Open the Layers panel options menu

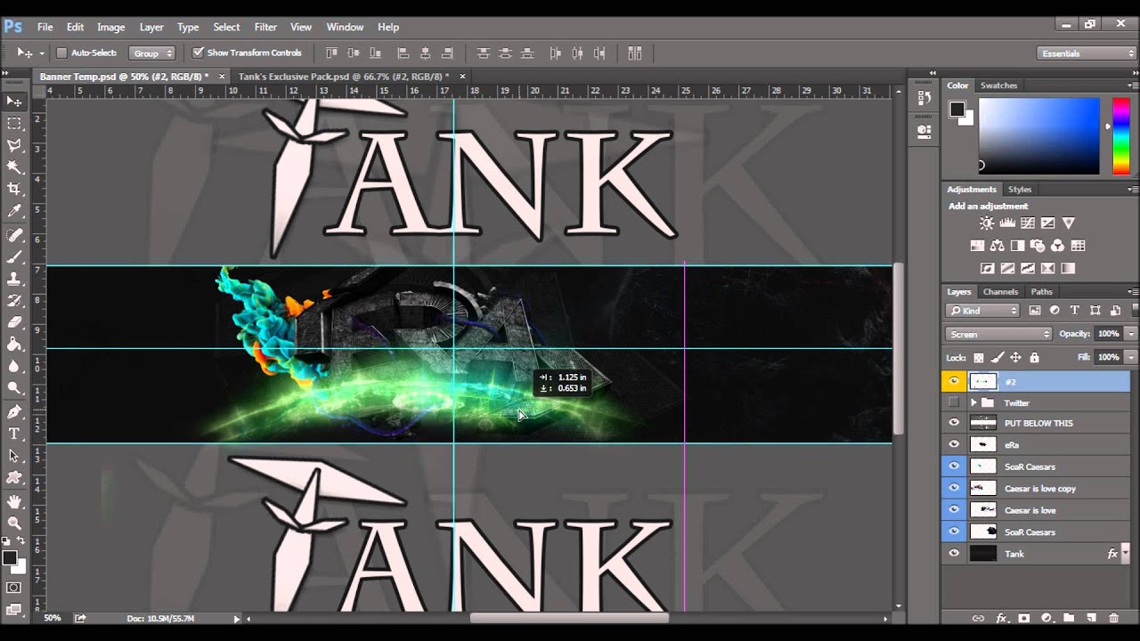click(x=1133, y=292)
